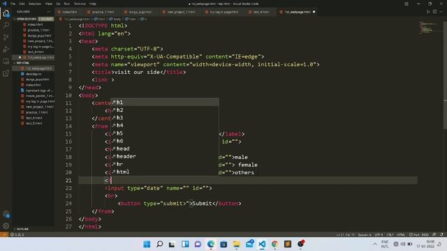Open desktop.ini in MY HTML folder
The width and height of the screenshot is (447, 251).
point(34,74)
